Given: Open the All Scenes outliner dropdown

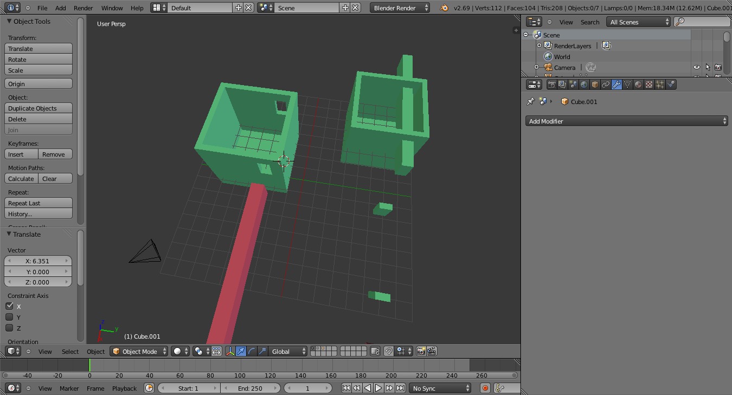Looking at the screenshot, I should (x=639, y=22).
